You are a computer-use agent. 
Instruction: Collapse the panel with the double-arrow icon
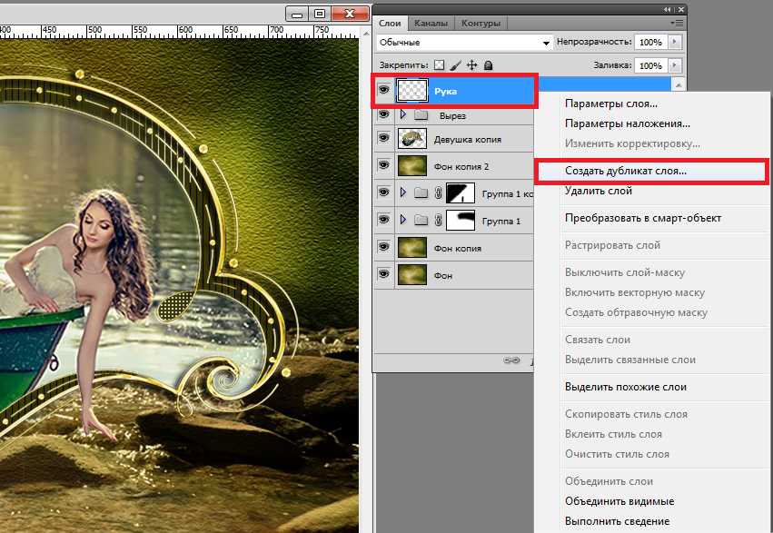[x=667, y=9]
